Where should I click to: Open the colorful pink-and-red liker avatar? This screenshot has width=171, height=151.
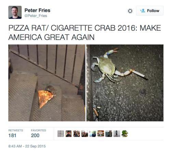(101, 134)
